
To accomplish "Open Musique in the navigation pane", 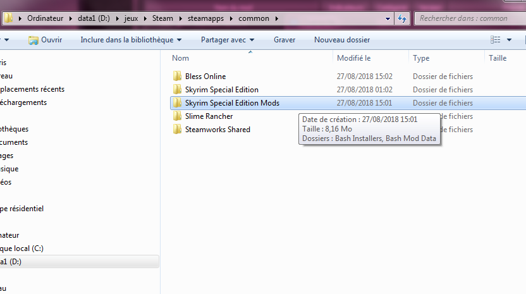I will [9, 169].
